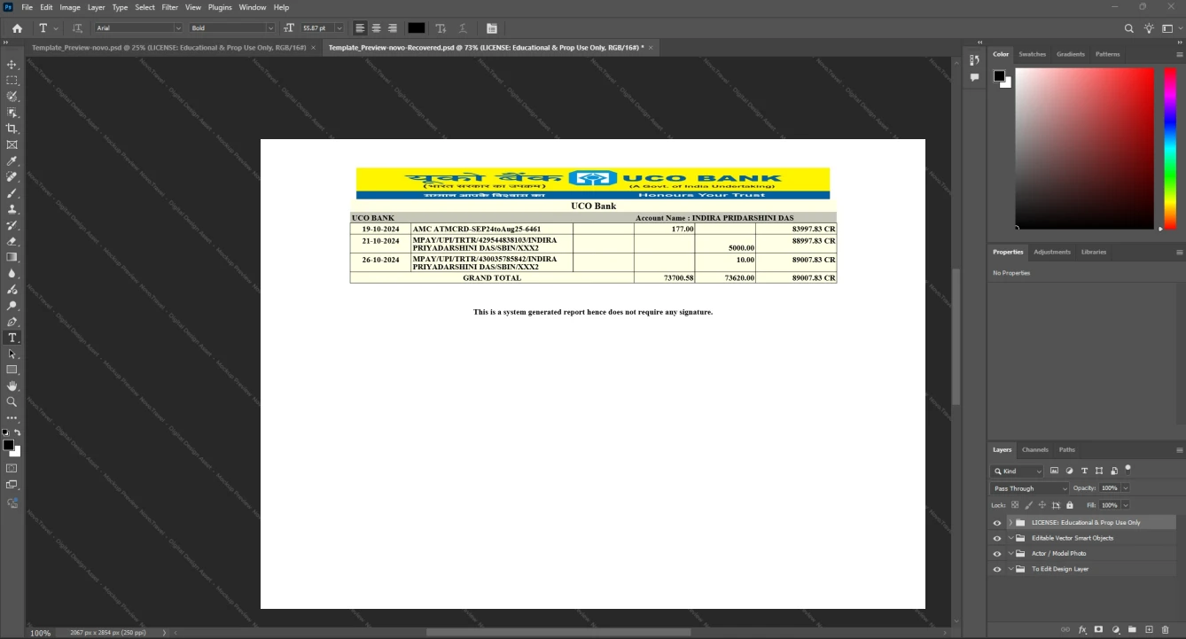Select the Crop tool
Image resolution: width=1186 pixels, height=639 pixels.
click(x=12, y=129)
